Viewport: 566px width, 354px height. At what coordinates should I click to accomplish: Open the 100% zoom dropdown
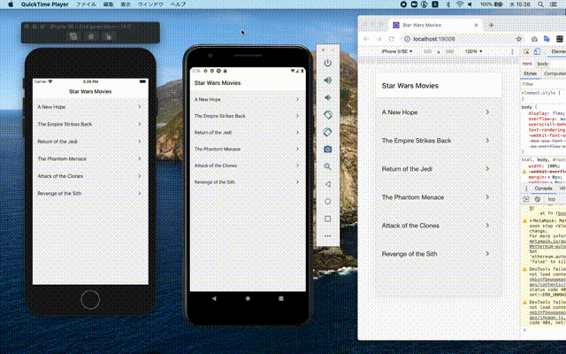pyautogui.click(x=473, y=51)
